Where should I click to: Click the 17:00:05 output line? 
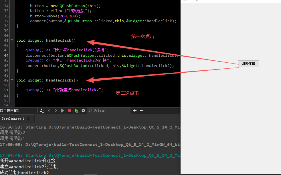(90, 145)
